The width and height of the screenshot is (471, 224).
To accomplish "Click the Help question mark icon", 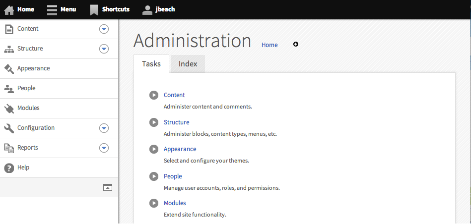I will (9, 168).
